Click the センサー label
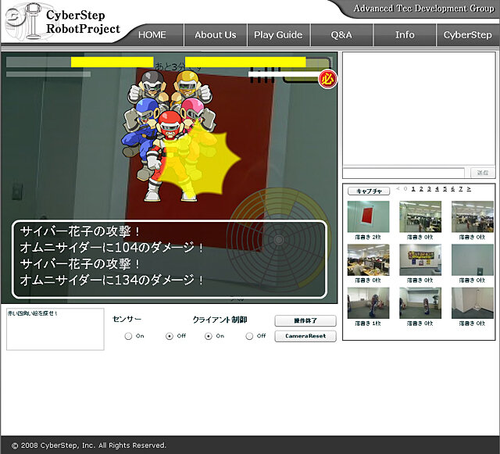500x454 pixels. coord(127,319)
